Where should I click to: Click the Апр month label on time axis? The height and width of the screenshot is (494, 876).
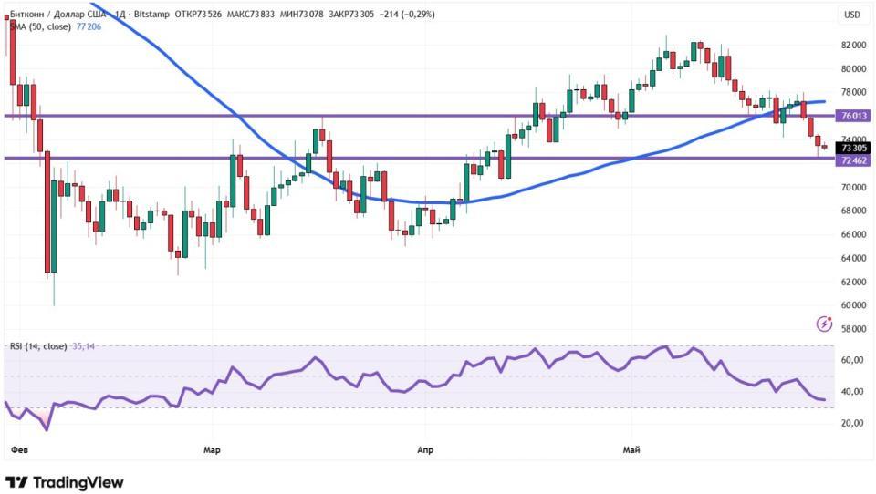(425, 450)
